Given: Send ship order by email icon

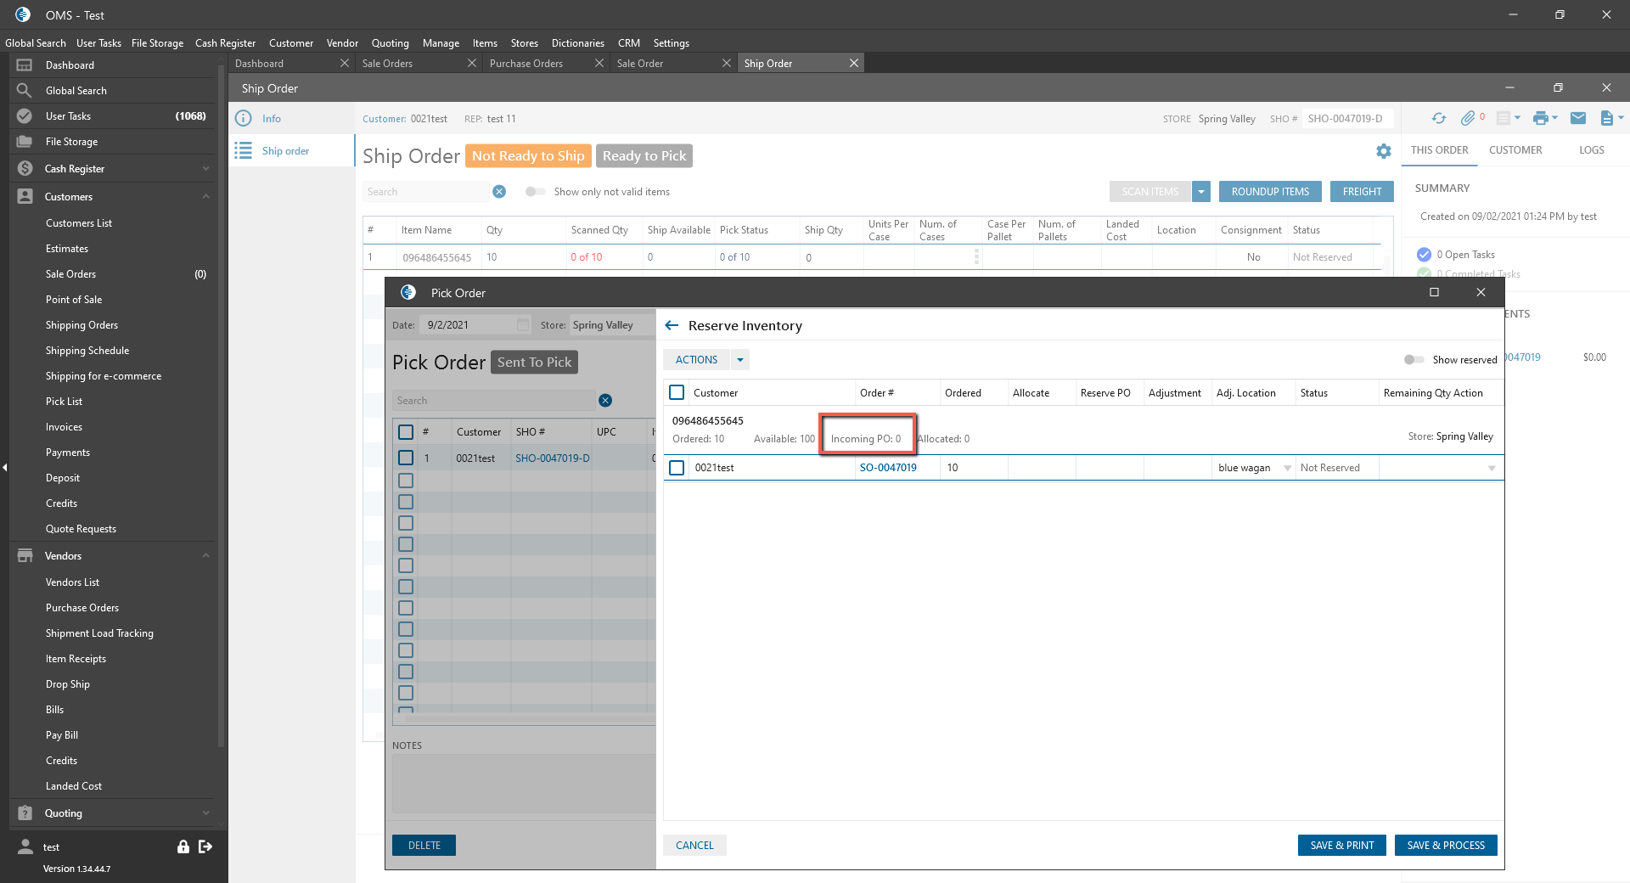Looking at the screenshot, I should [1578, 119].
